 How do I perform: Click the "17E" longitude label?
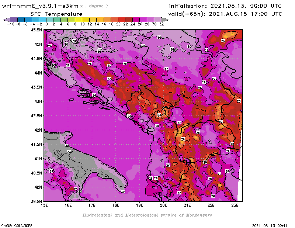tap(92, 205)
